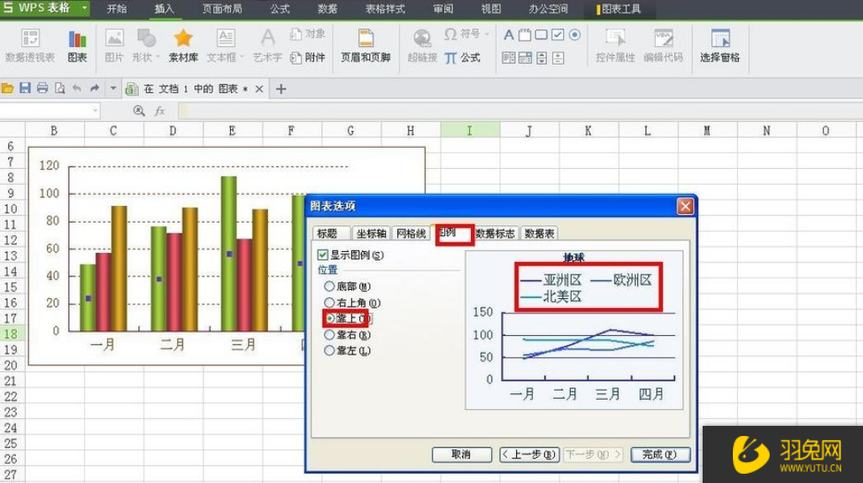Viewport: 863px width, 483px height.
Task: Open the 素材库 star icon
Action: 183,45
